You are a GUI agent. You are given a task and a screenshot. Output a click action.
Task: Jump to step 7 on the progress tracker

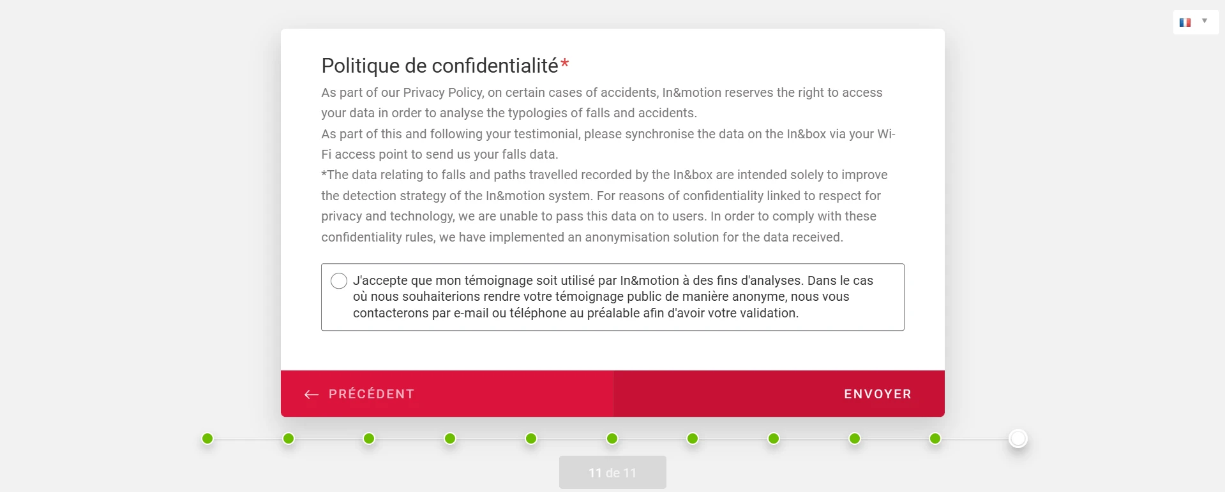coord(693,438)
